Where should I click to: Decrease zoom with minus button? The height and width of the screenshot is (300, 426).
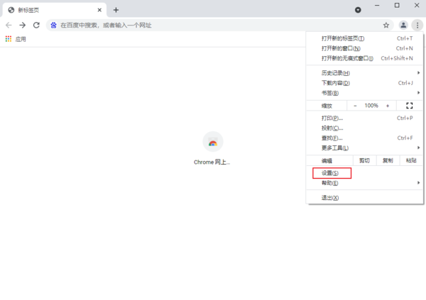coord(355,106)
